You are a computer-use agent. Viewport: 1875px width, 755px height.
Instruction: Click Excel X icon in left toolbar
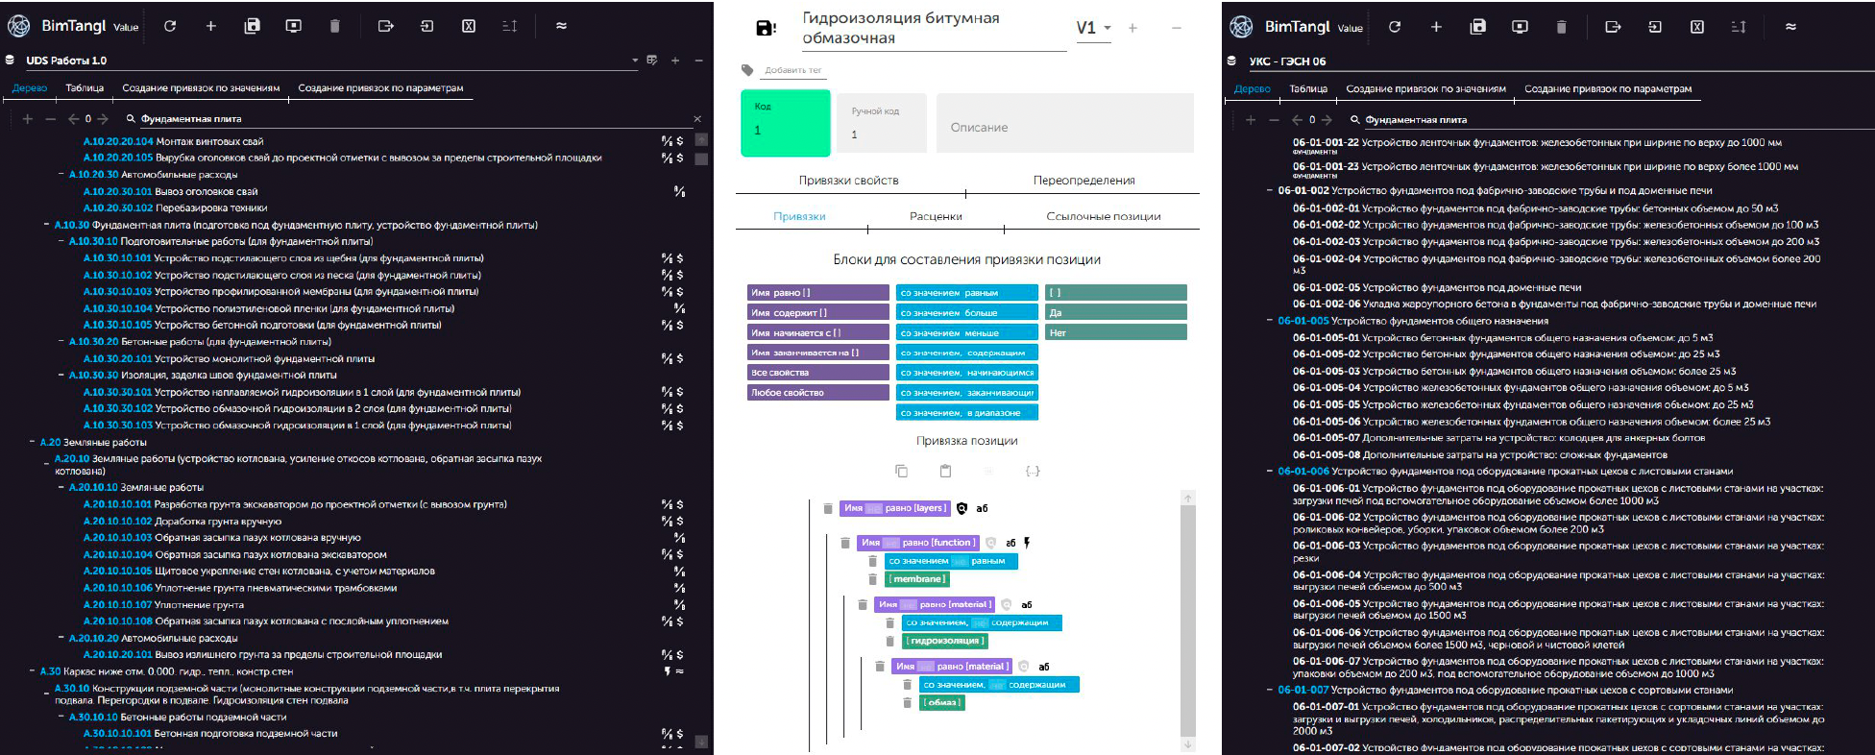point(469,26)
